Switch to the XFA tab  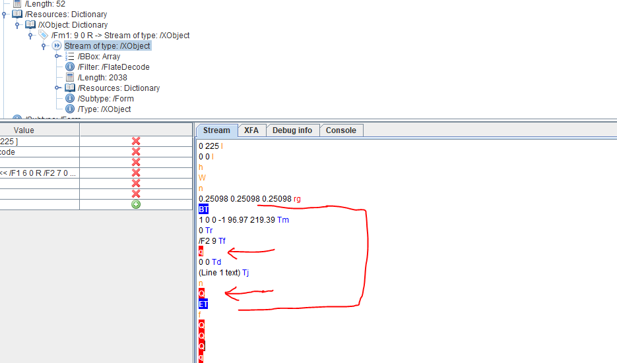point(251,130)
